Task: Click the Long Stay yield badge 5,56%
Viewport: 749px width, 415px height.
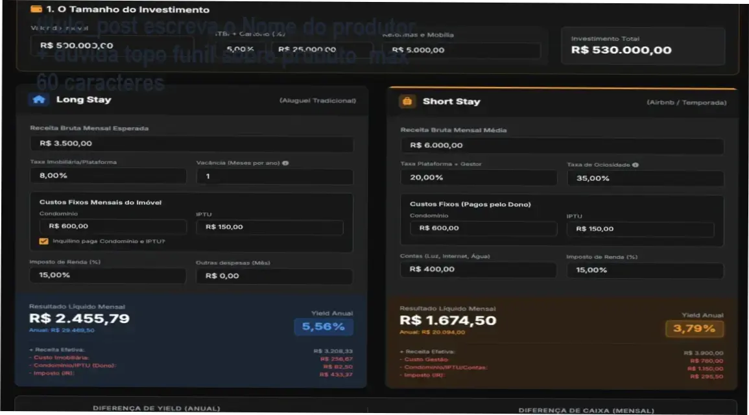Action: pyautogui.click(x=324, y=327)
